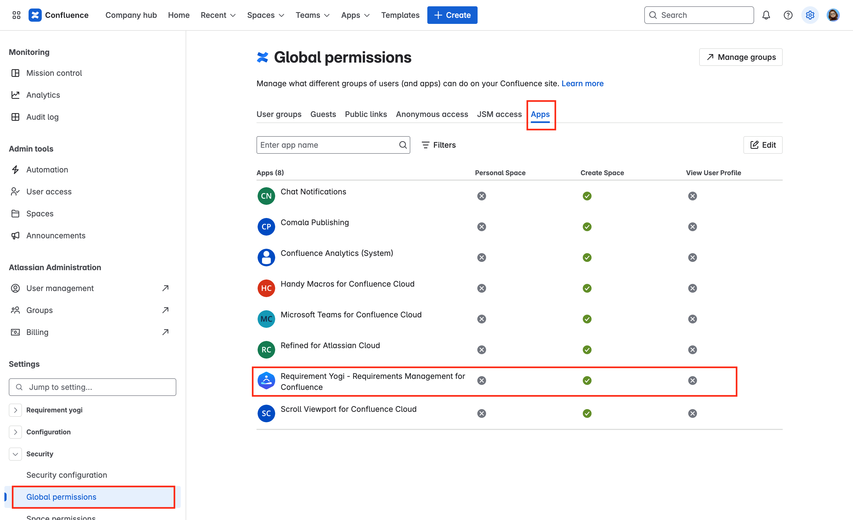Switch to the Anonymous access tab
Screen dimensions: 853x520
[432, 114]
